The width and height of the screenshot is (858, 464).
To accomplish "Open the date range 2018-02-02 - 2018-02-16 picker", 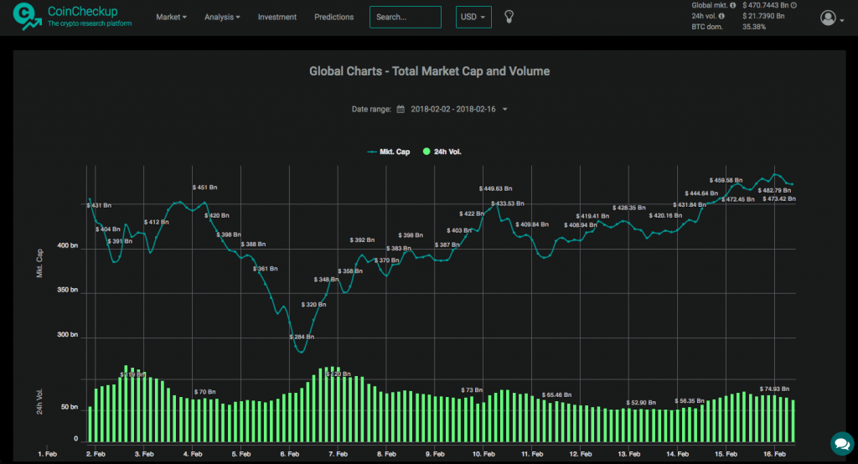I will tap(457, 109).
